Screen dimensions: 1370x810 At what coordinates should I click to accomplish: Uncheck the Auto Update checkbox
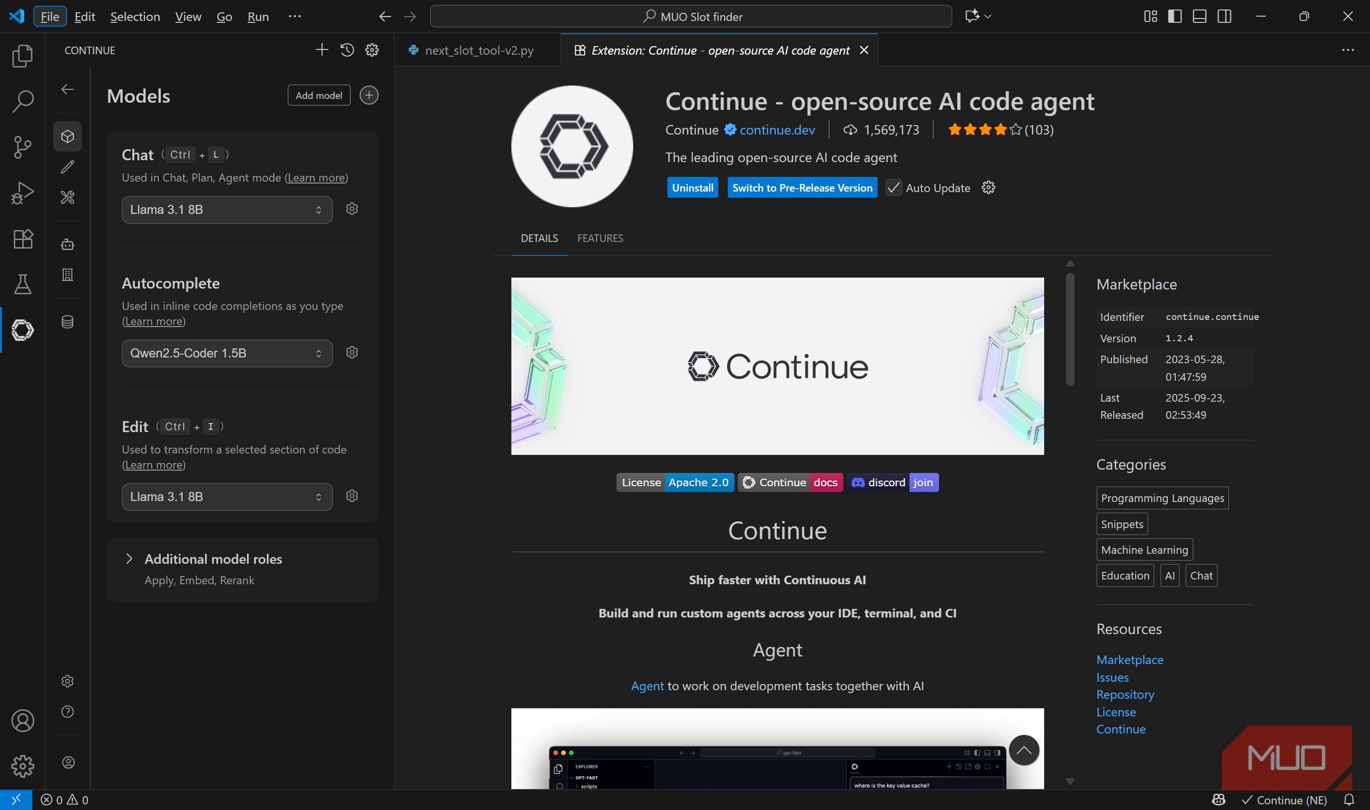pos(893,188)
